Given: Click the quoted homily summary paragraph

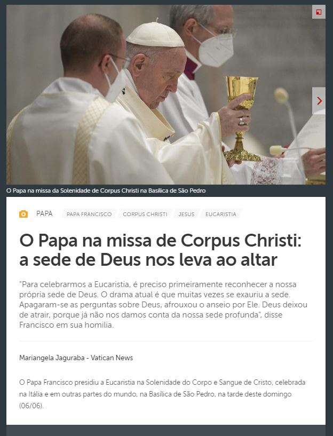Looking at the screenshot, I should 163,305.
